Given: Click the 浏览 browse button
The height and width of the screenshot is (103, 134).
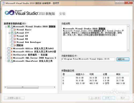Looking at the screenshot, I should click(x=123, y=59).
